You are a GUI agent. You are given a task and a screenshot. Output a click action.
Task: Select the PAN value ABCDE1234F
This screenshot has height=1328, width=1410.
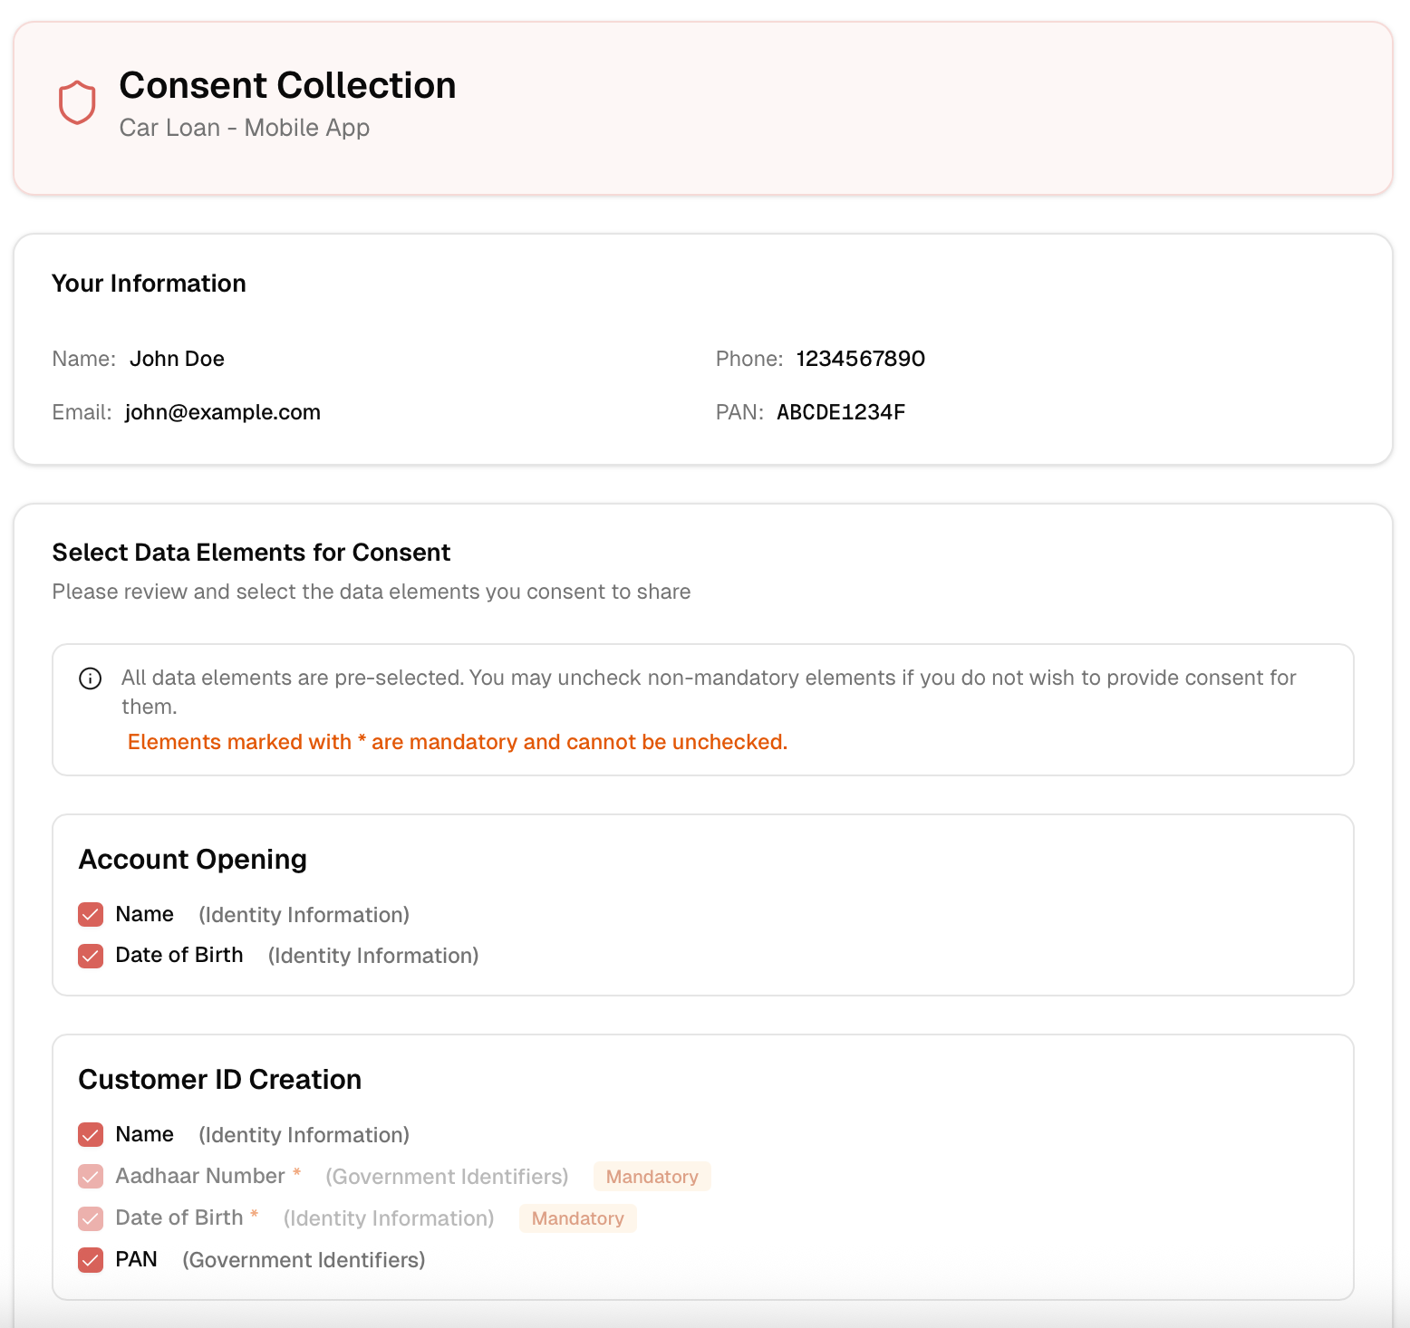pos(841,412)
